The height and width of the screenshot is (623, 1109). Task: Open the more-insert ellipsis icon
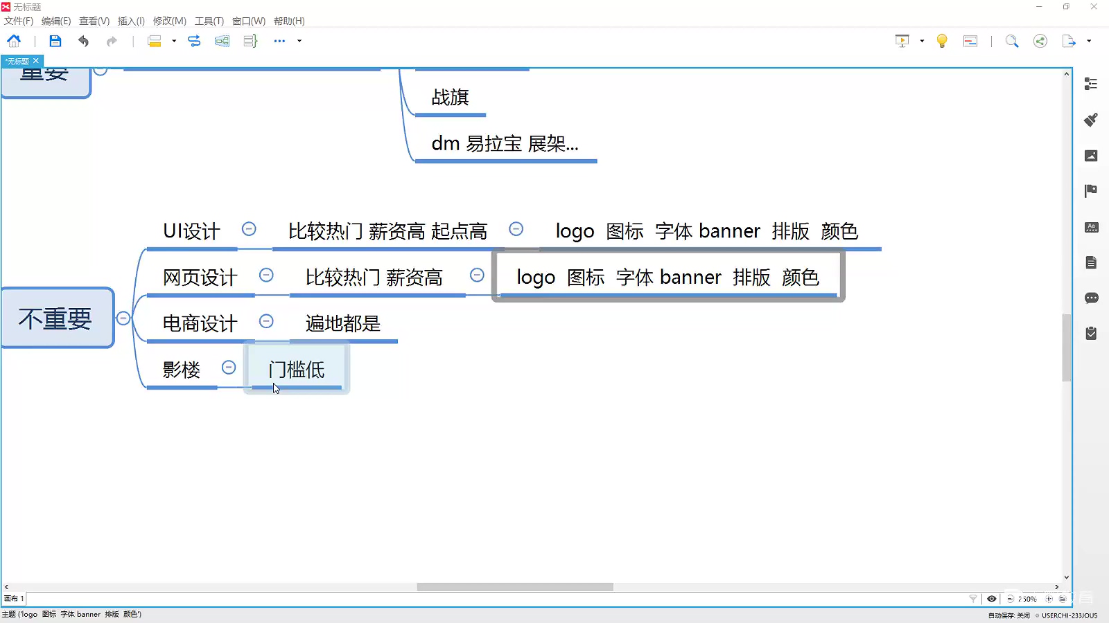pyautogui.click(x=279, y=41)
